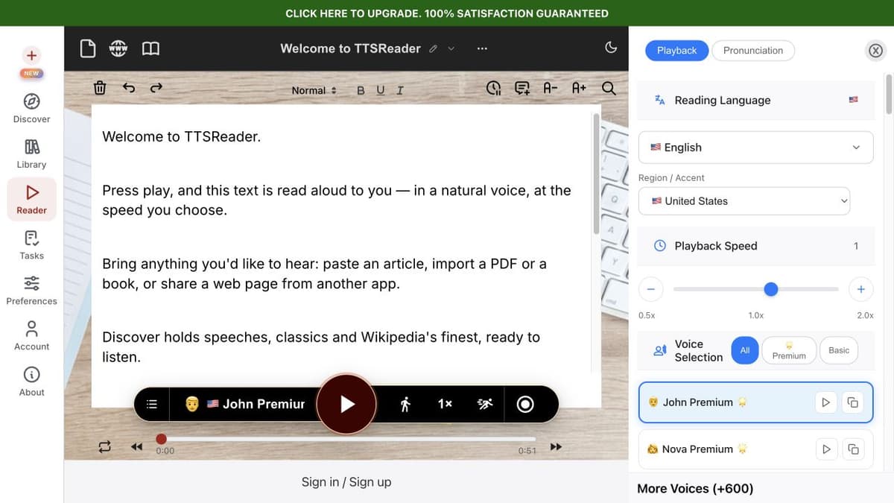This screenshot has width=894, height=503.
Task: Click the clock pause timer icon
Action: pyautogui.click(x=494, y=88)
